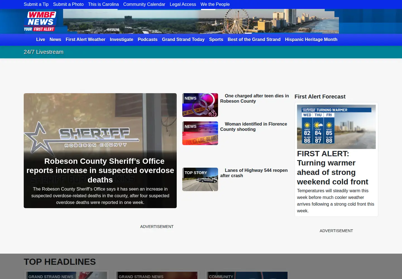Open 'FIRST ALERT: Turning warmer' headline
Screen dimensions: 402x279
(x=332, y=168)
